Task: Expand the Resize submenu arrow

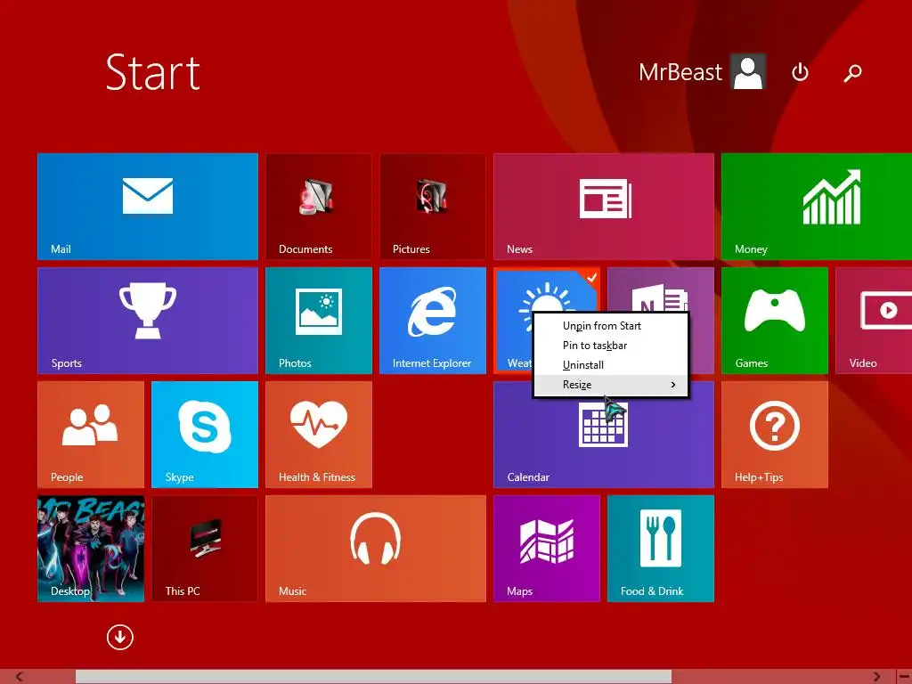Action: click(x=673, y=385)
